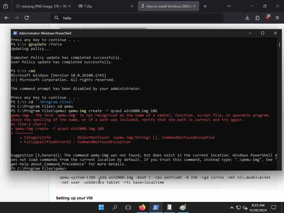Click the 'CommandNotFoundException' error id text

pos(104,142)
